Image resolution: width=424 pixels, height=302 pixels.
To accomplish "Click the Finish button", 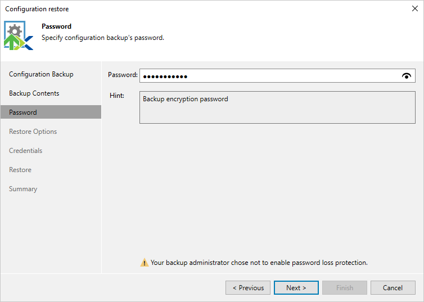I will tap(345, 288).
